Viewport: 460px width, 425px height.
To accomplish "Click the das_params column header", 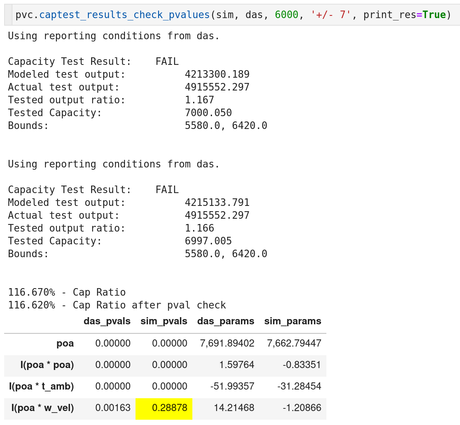I will (x=225, y=321).
